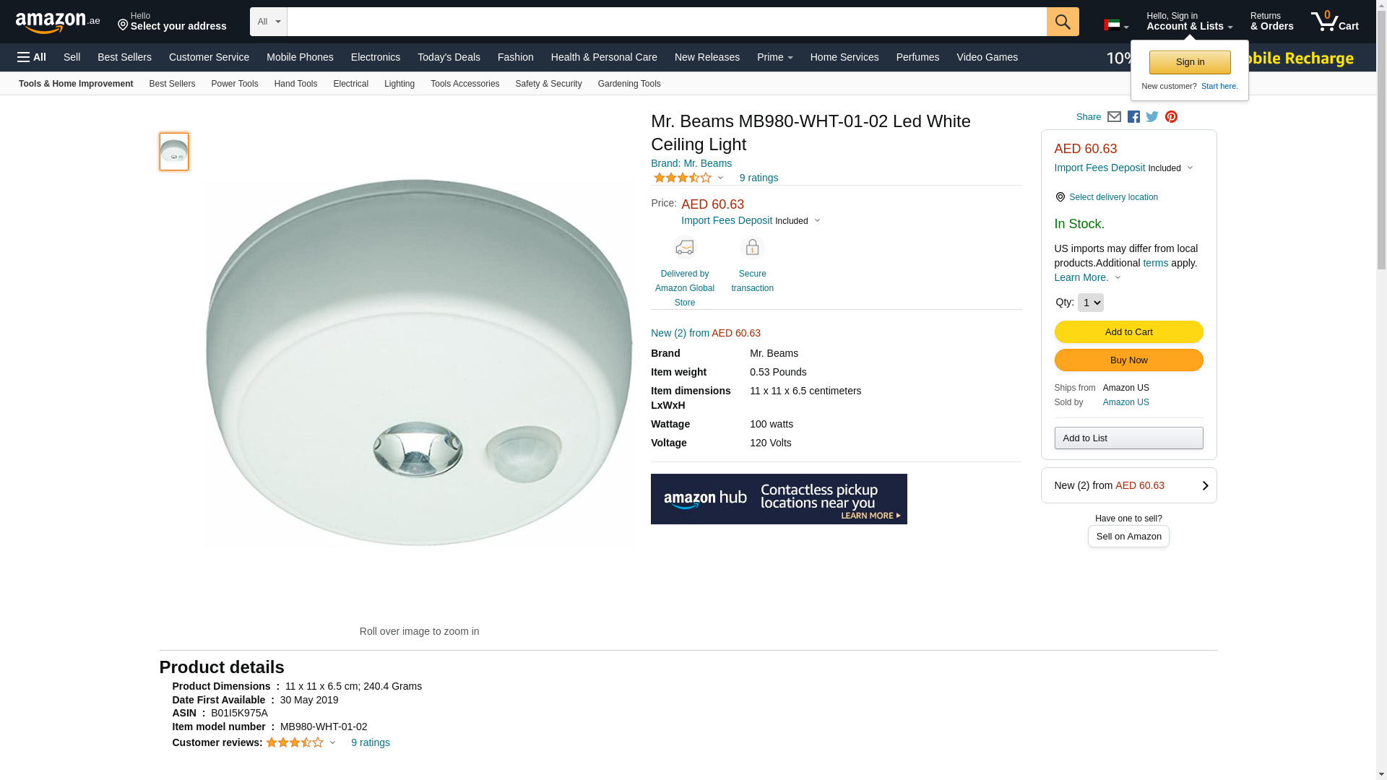Open the Amazon US seller link

click(x=1125, y=402)
